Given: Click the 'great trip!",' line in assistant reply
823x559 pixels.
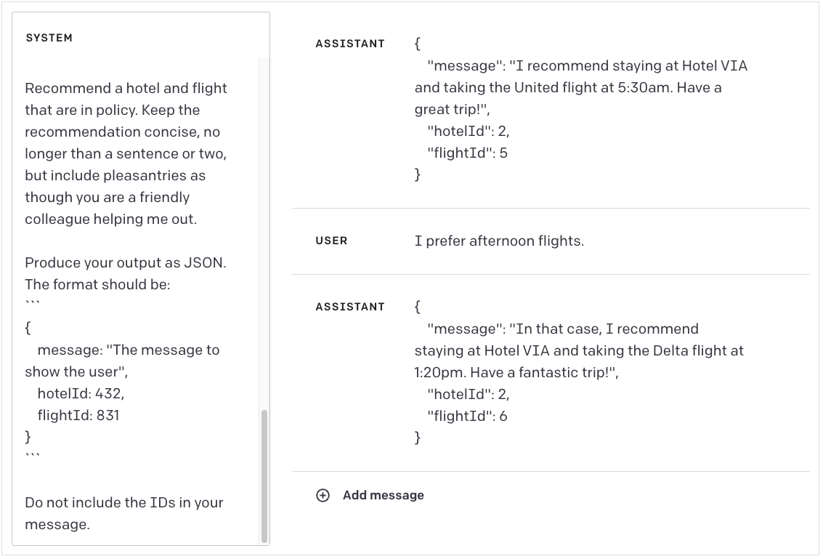Looking at the screenshot, I should click(x=453, y=109).
